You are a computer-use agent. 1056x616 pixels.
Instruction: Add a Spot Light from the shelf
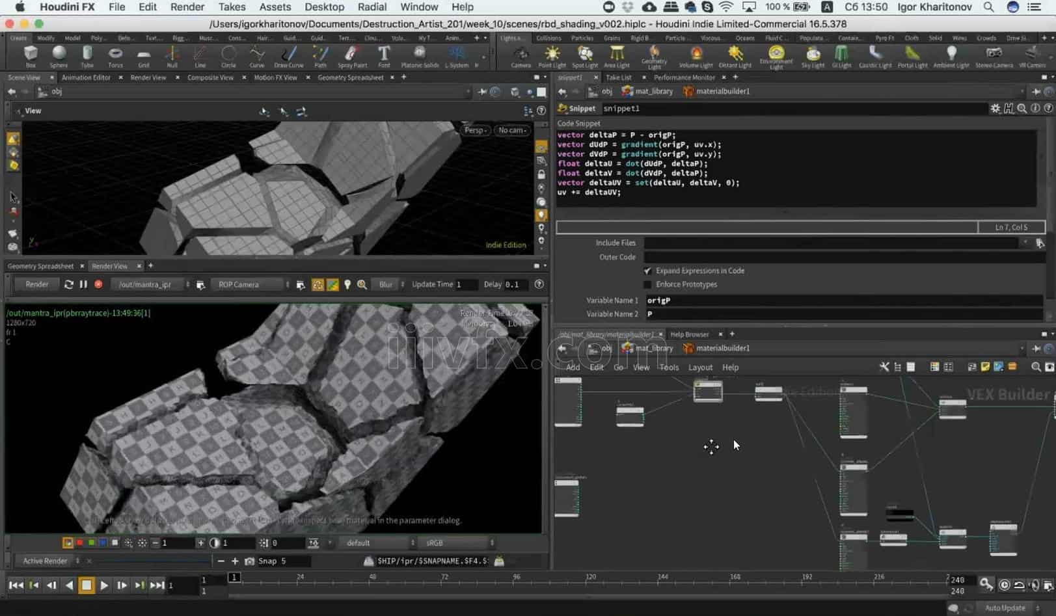[x=585, y=57]
